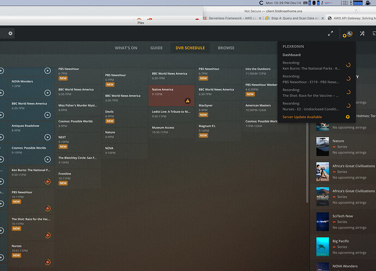Open the activity pulse icon in top bar

pyautogui.click(x=349, y=34)
